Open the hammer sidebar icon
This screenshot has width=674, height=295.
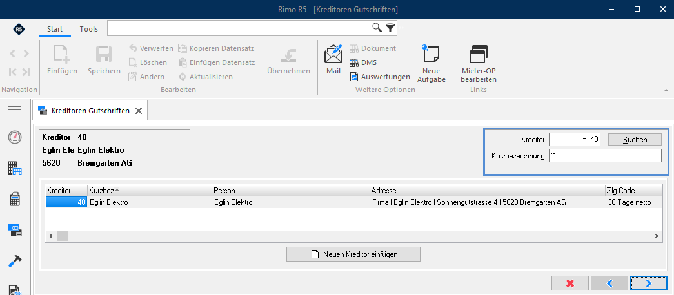pyautogui.click(x=15, y=261)
